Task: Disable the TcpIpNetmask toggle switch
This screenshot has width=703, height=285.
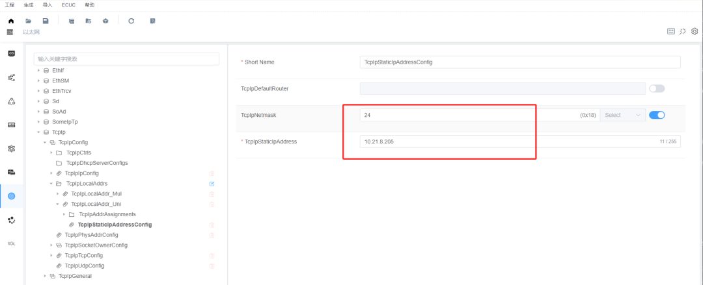Action: click(x=657, y=115)
